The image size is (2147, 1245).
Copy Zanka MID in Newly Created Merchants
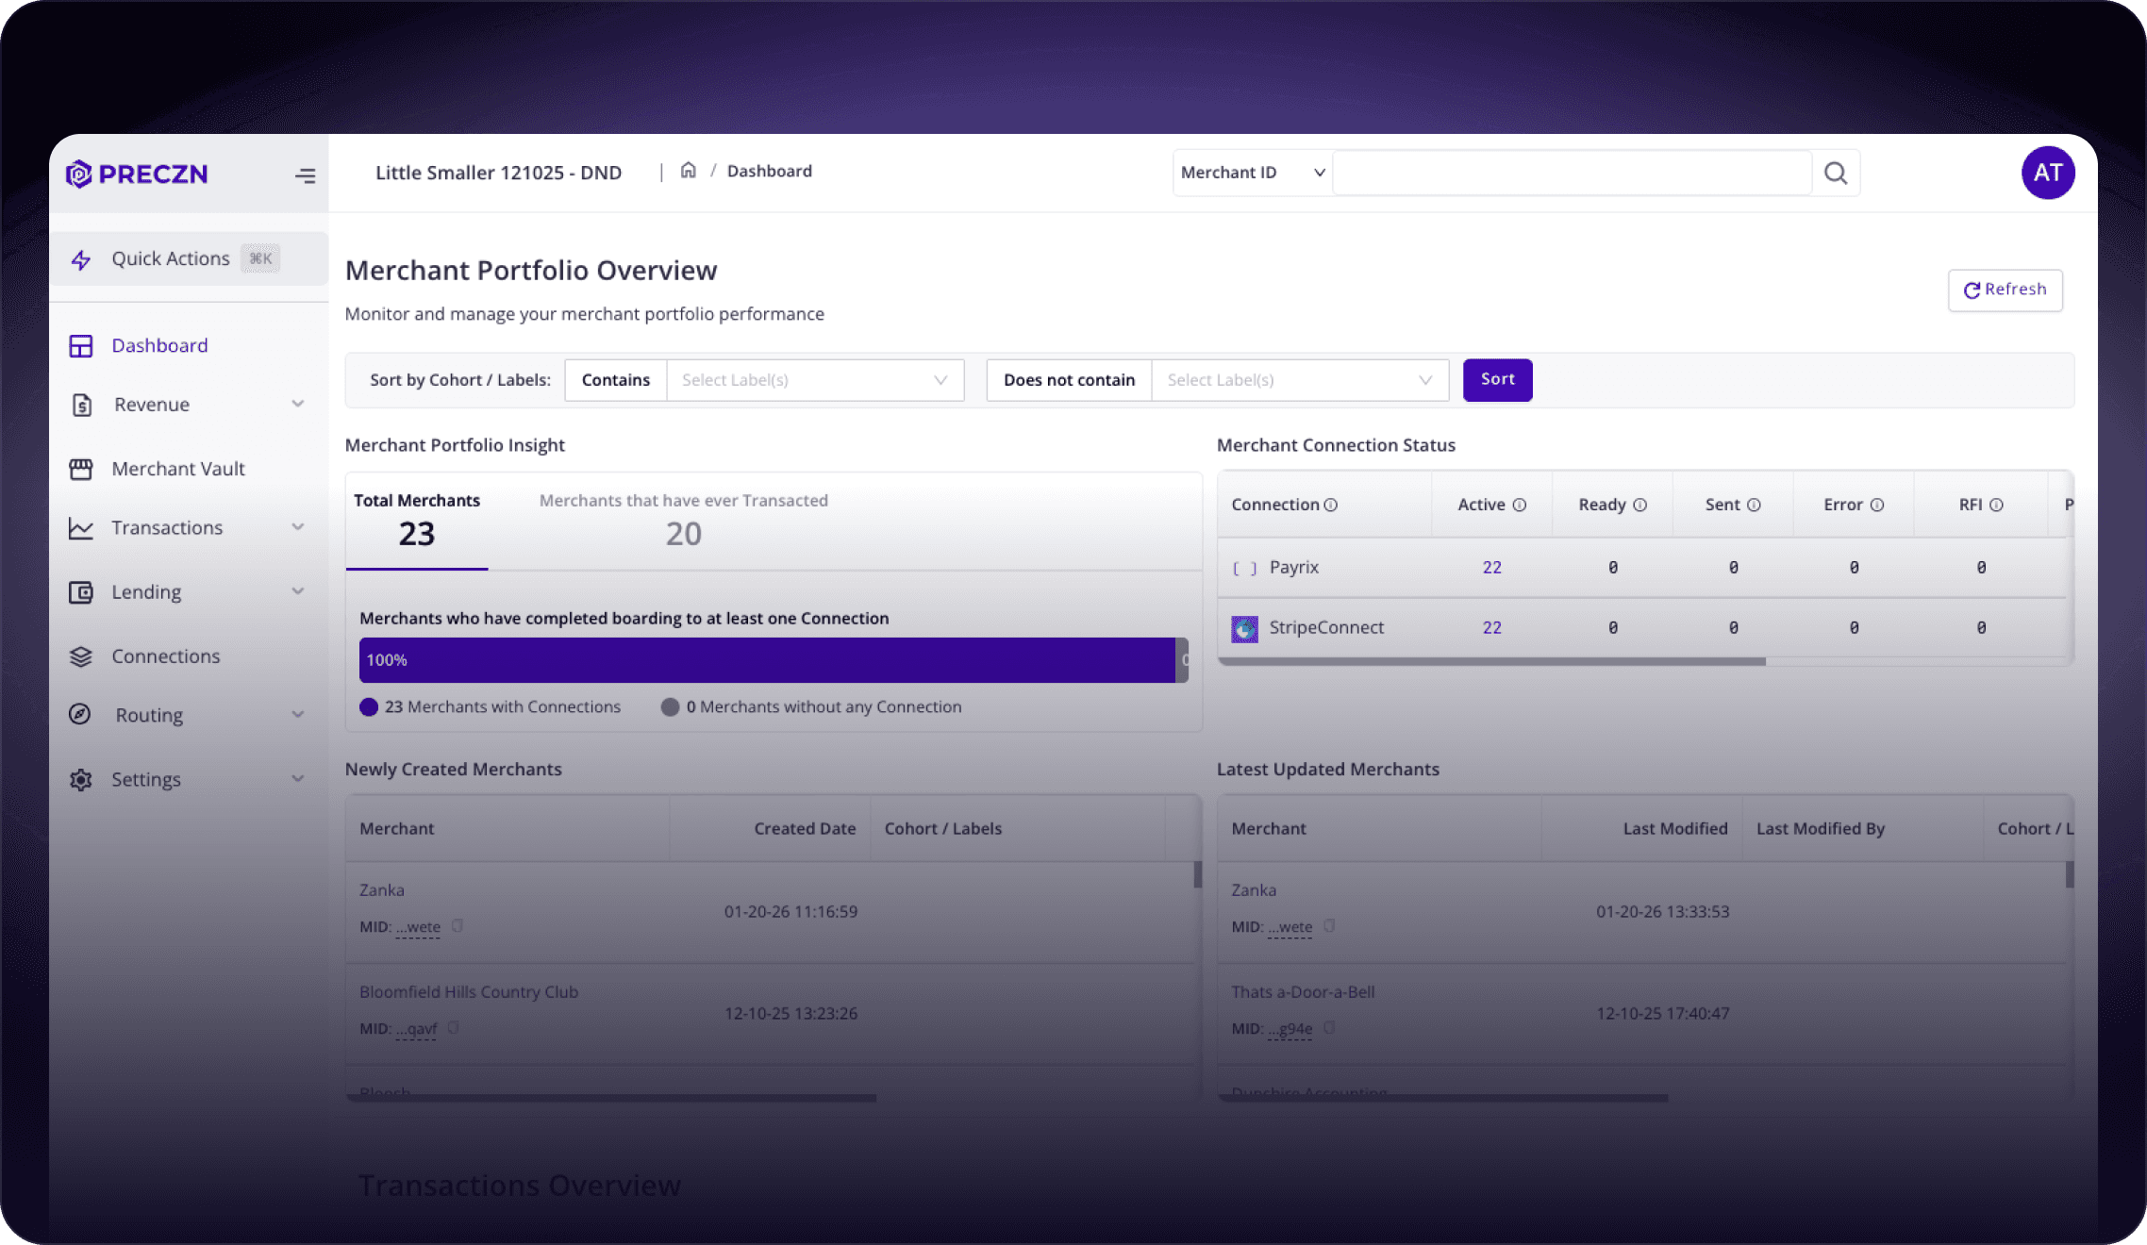(458, 926)
